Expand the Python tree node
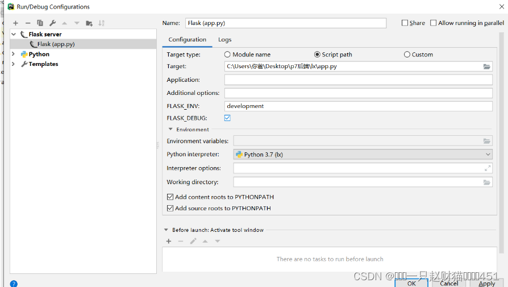The height and width of the screenshot is (287, 508). click(x=13, y=54)
